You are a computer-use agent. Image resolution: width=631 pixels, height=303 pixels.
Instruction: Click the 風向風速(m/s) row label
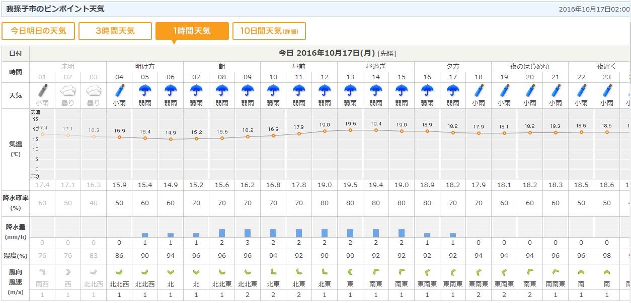click(15, 282)
